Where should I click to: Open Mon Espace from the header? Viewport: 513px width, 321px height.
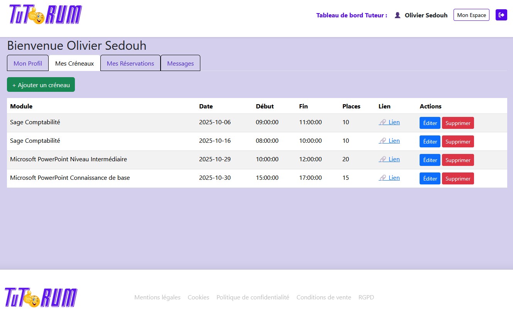[471, 15]
